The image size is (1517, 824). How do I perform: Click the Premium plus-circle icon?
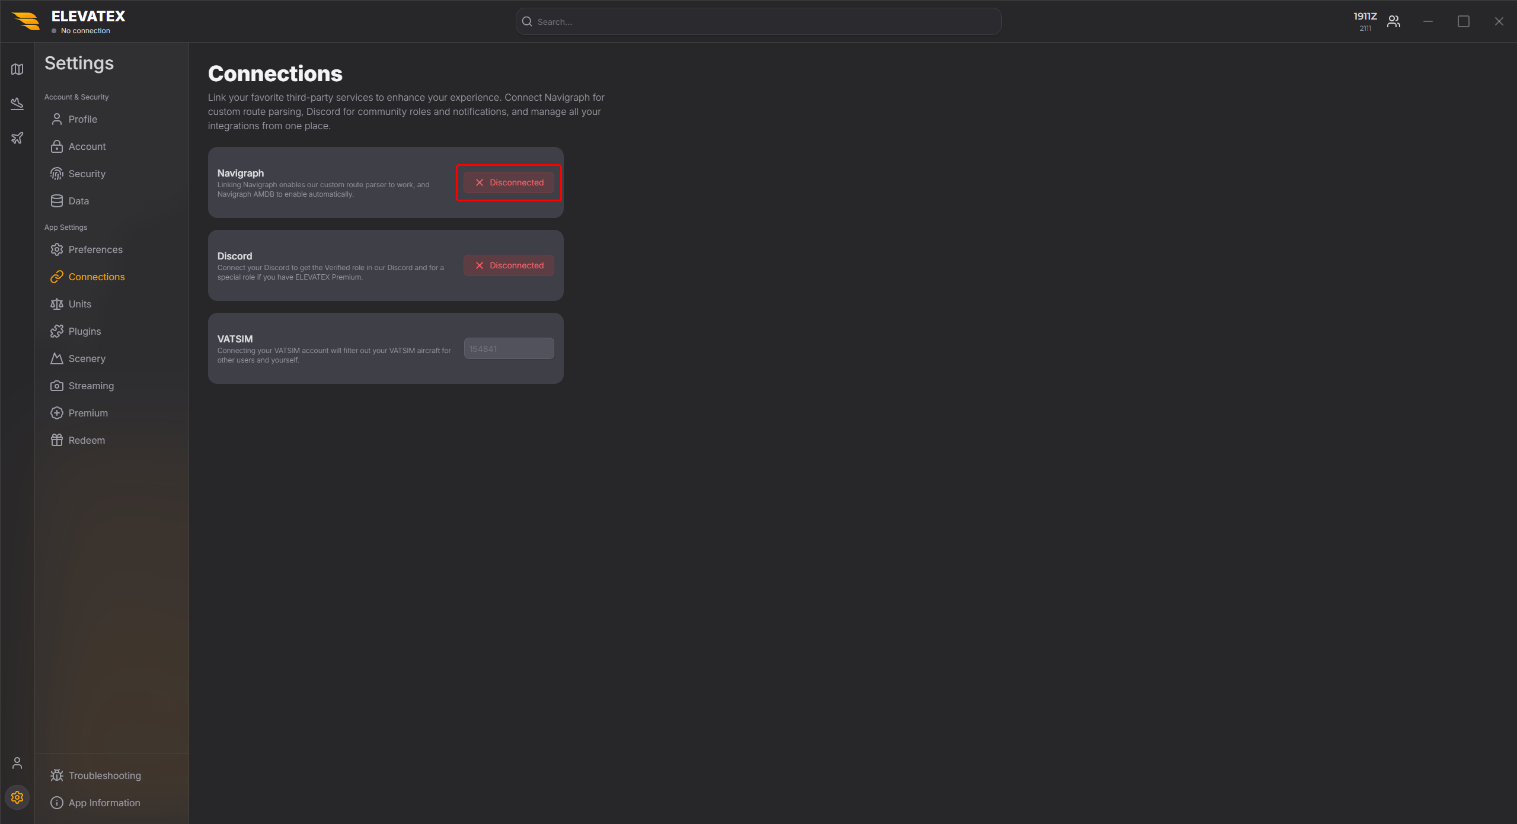point(57,413)
